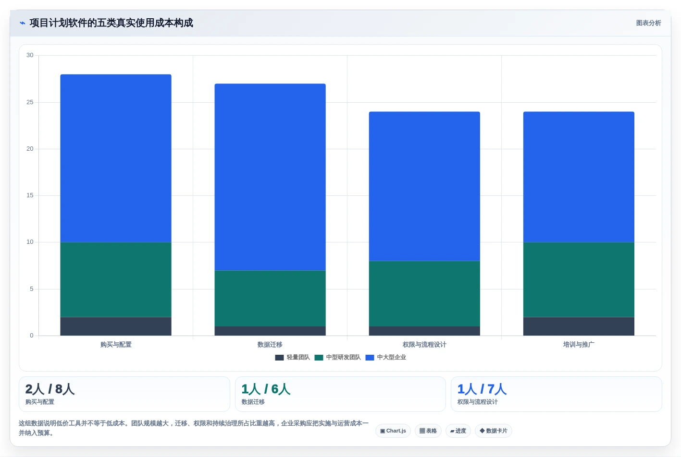This screenshot has width=681, height=457.
Task: Click the 表格 tag button
Action: point(428,431)
